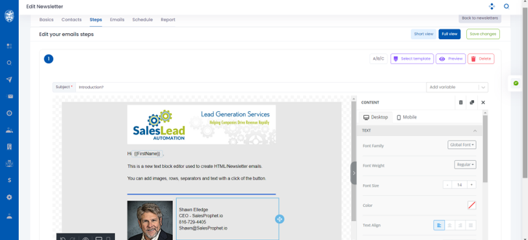Align text right

460,225
